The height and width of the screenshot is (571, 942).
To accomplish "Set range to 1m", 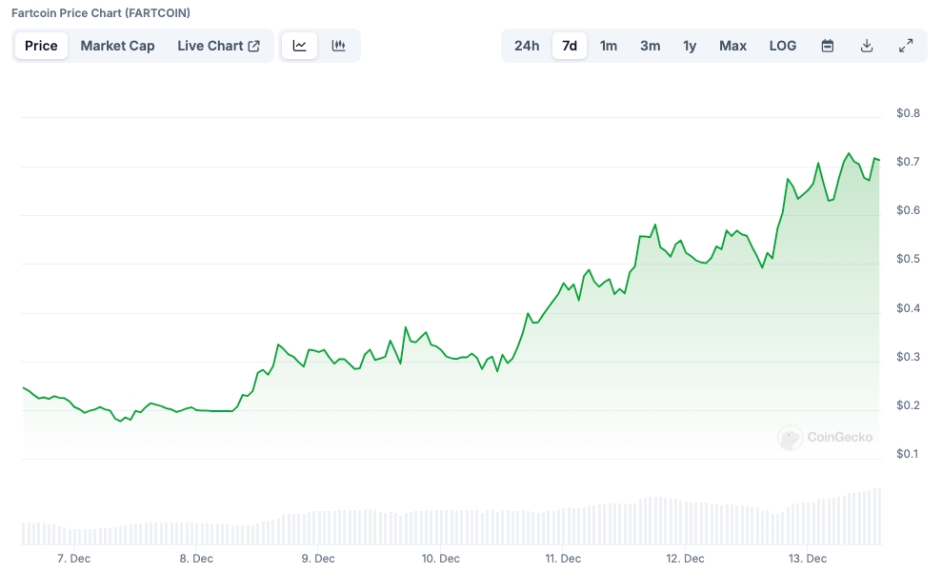I will point(609,46).
